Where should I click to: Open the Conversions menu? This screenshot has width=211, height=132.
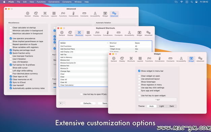pyautogui.click(x=54, y=2)
